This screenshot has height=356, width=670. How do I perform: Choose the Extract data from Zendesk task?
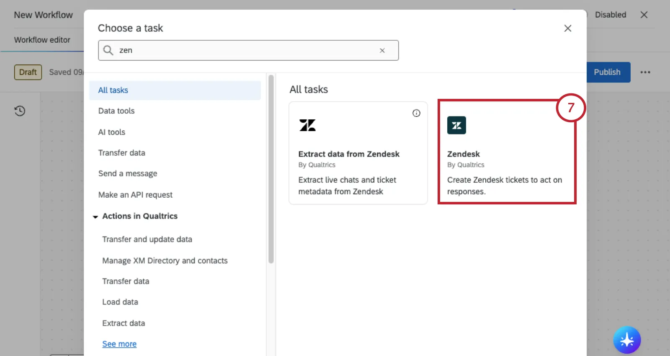(358, 153)
